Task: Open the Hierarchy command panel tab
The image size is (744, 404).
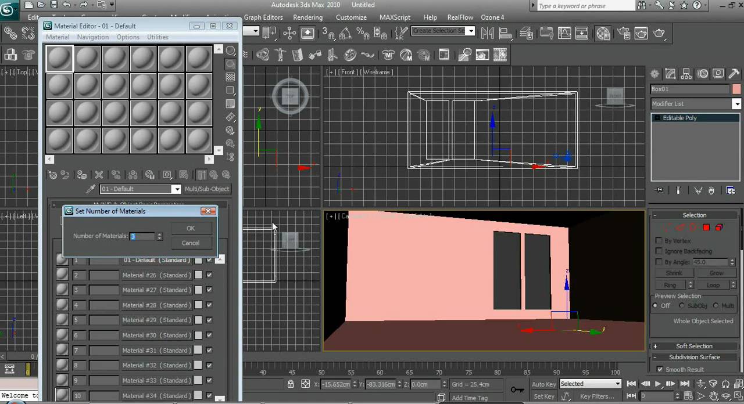Action: (687, 74)
